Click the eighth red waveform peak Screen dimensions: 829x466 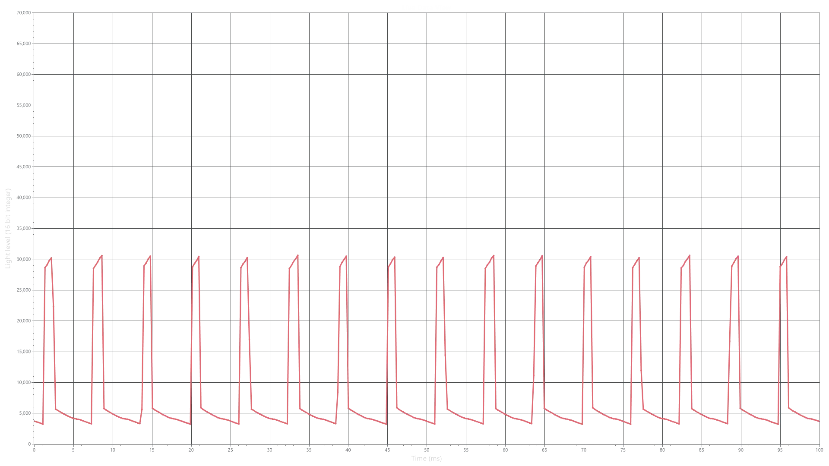pos(395,258)
